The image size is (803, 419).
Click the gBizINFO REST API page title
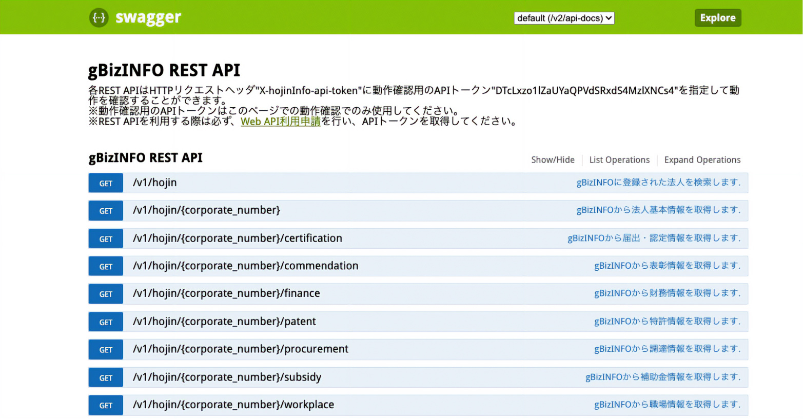tap(164, 70)
